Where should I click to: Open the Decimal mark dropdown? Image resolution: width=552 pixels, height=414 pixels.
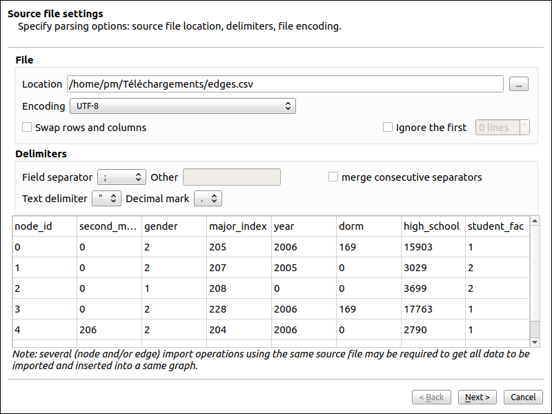click(x=208, y=199)
